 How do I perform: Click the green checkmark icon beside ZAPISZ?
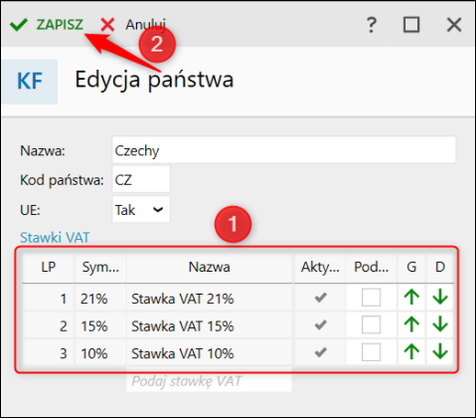[x=19, y=25]
